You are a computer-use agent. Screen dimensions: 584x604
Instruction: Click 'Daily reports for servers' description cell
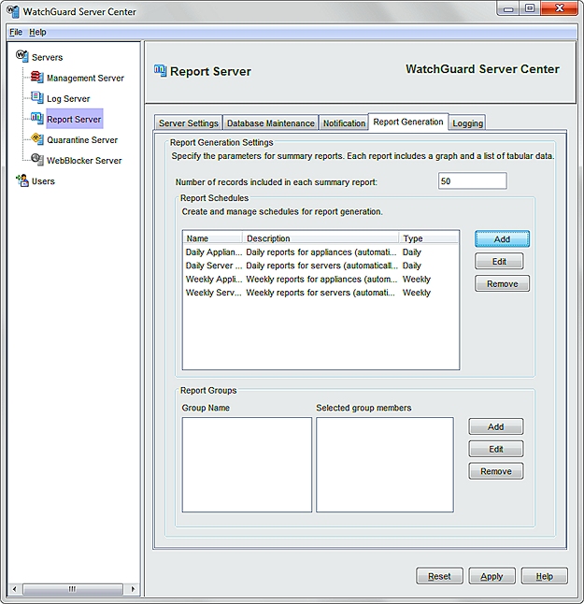321,266
